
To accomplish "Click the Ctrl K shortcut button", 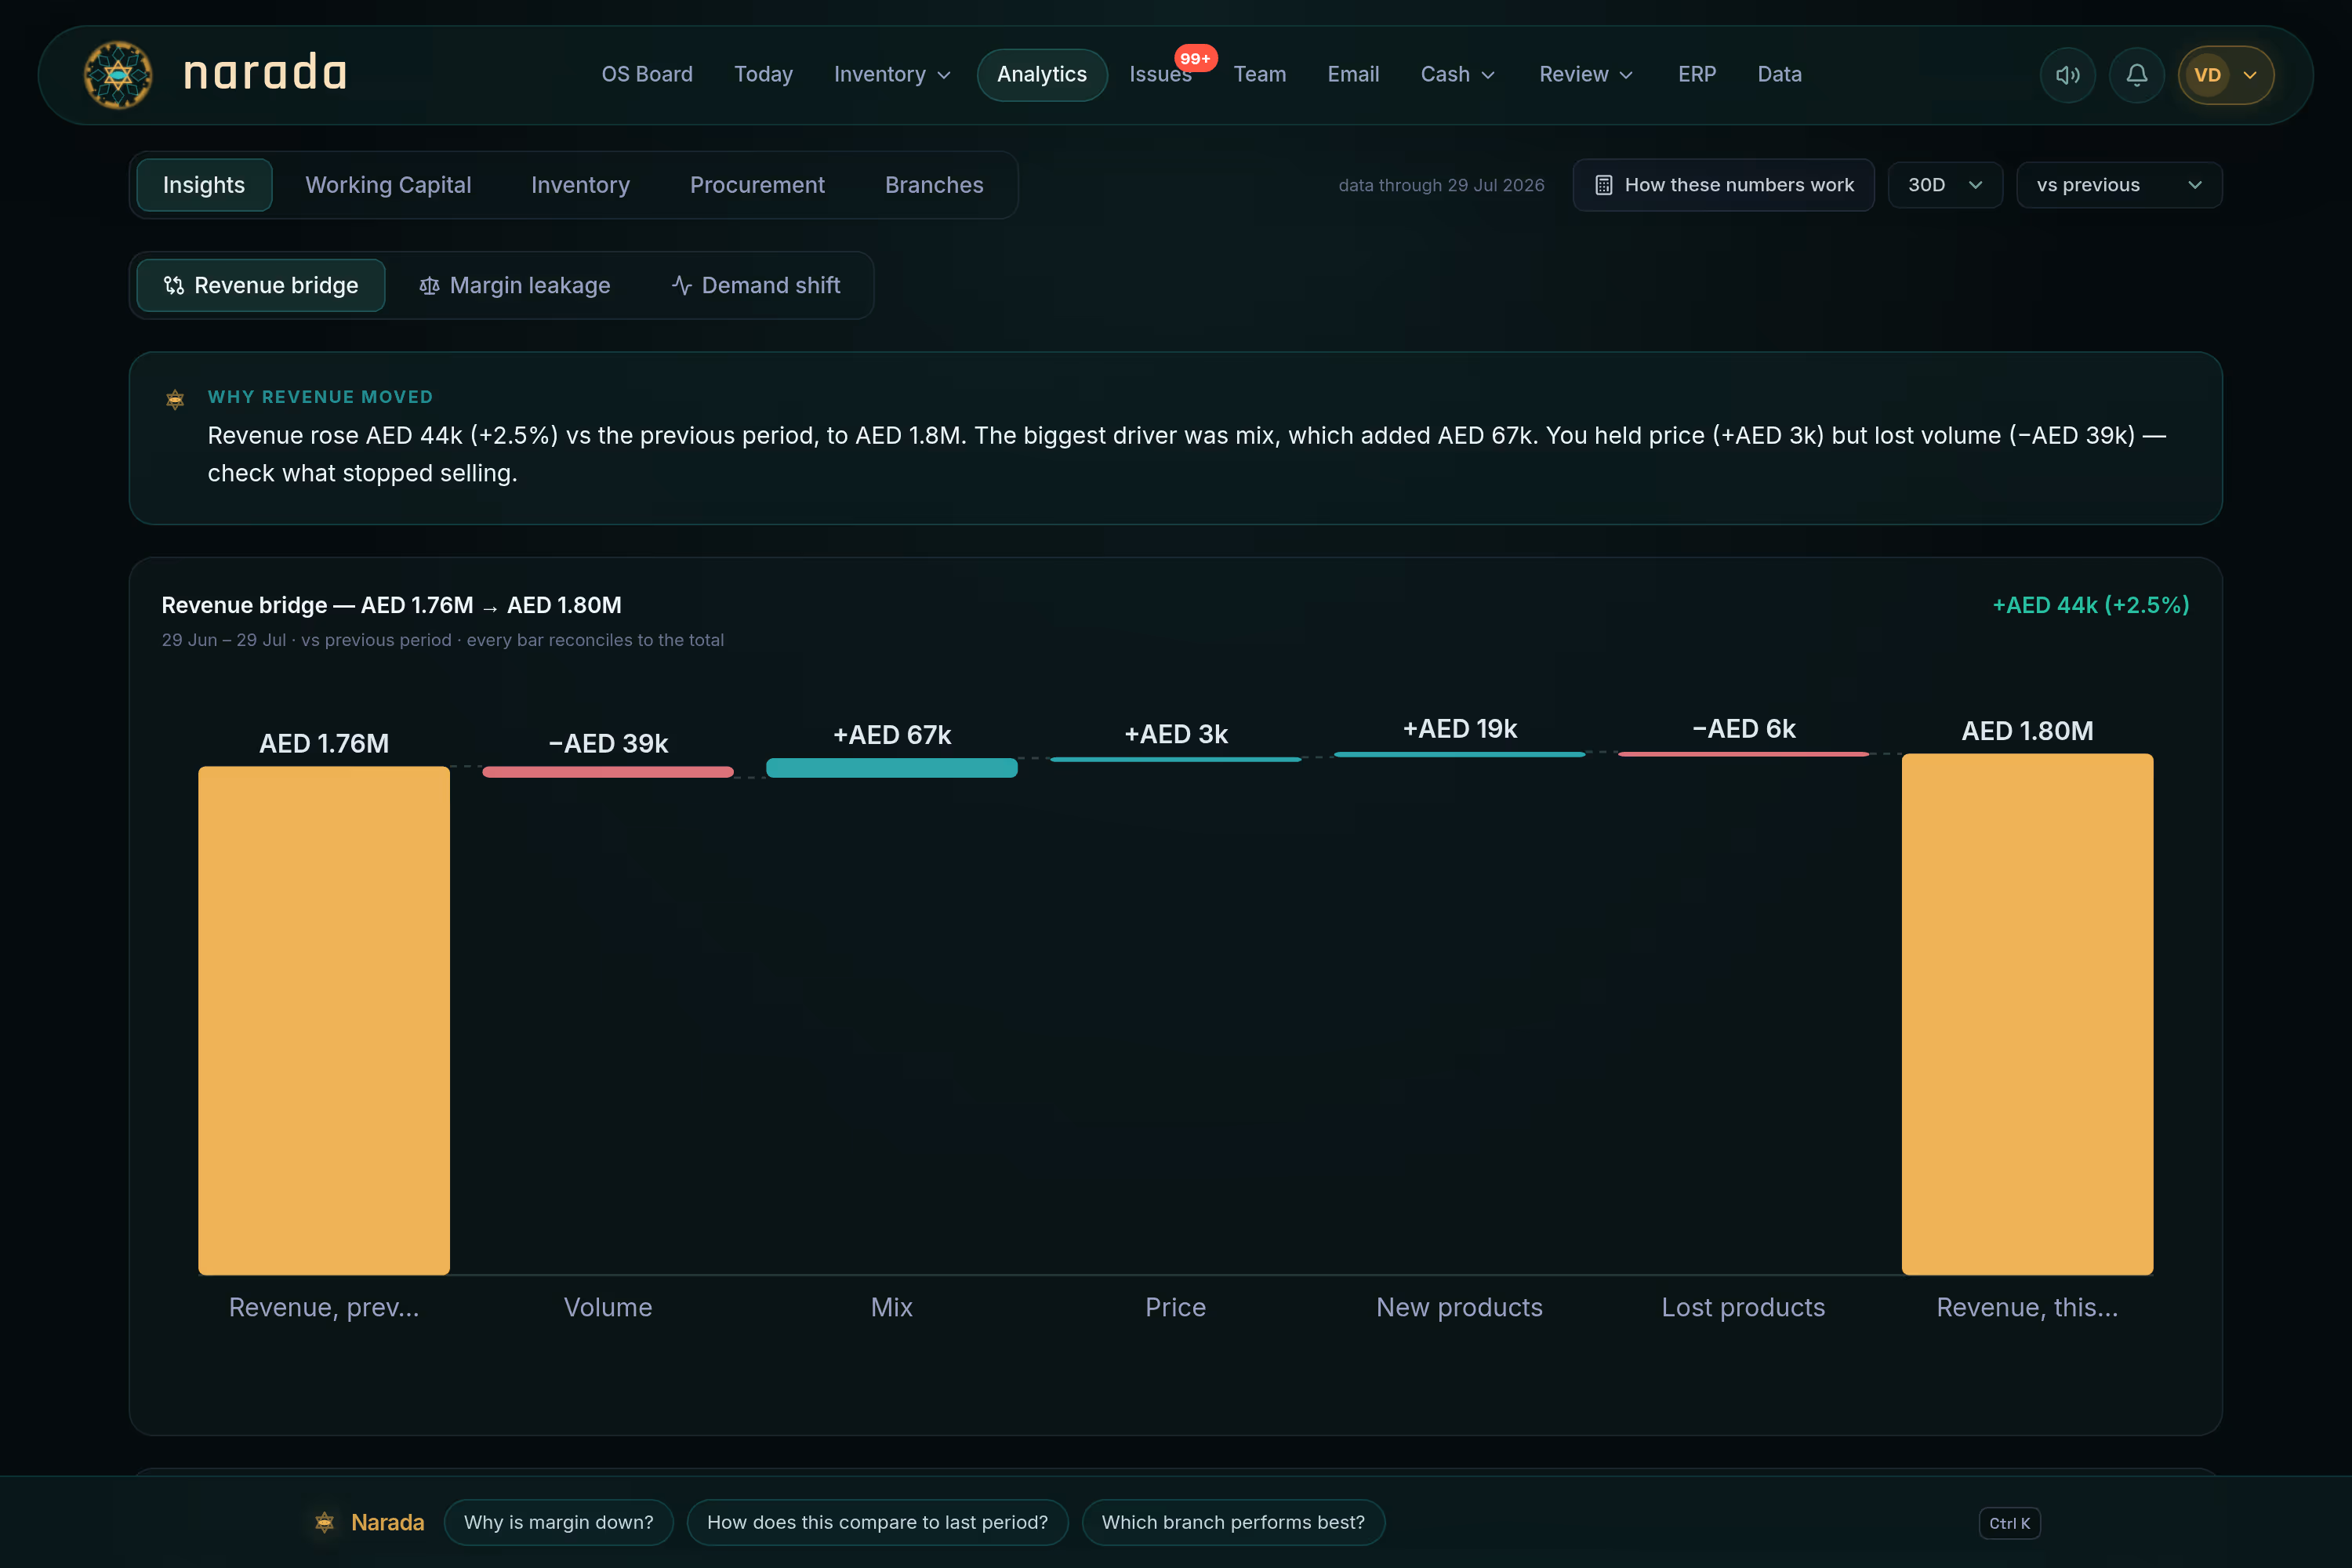I will (2009, 1523).
